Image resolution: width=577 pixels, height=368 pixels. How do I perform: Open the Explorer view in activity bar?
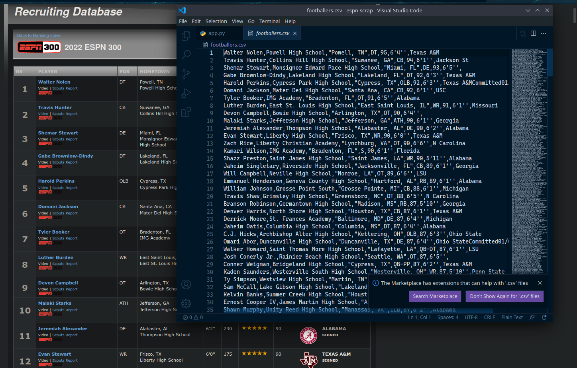tap(186, 36)
